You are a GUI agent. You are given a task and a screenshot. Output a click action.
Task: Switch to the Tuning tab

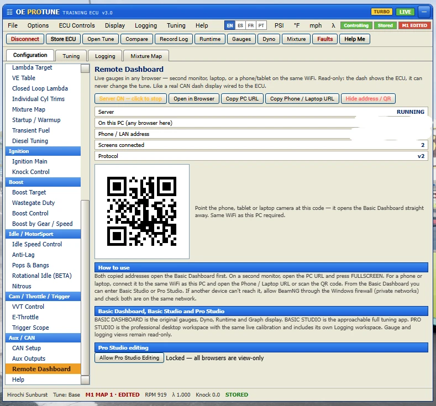tap(71, 56)
